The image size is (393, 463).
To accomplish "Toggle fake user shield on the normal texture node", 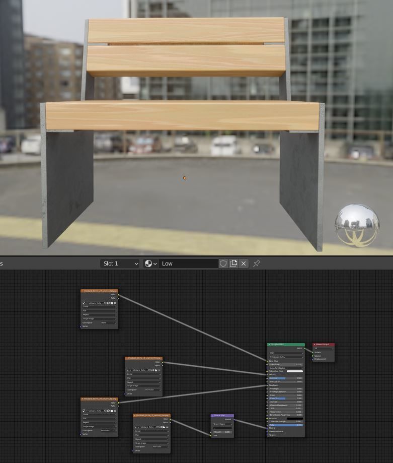I will point(158,427).
